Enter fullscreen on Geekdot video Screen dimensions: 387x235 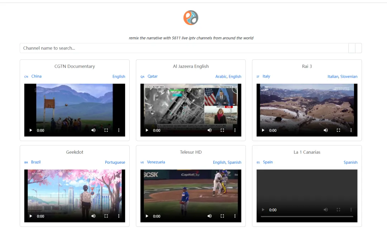click(x=106, y=216)
